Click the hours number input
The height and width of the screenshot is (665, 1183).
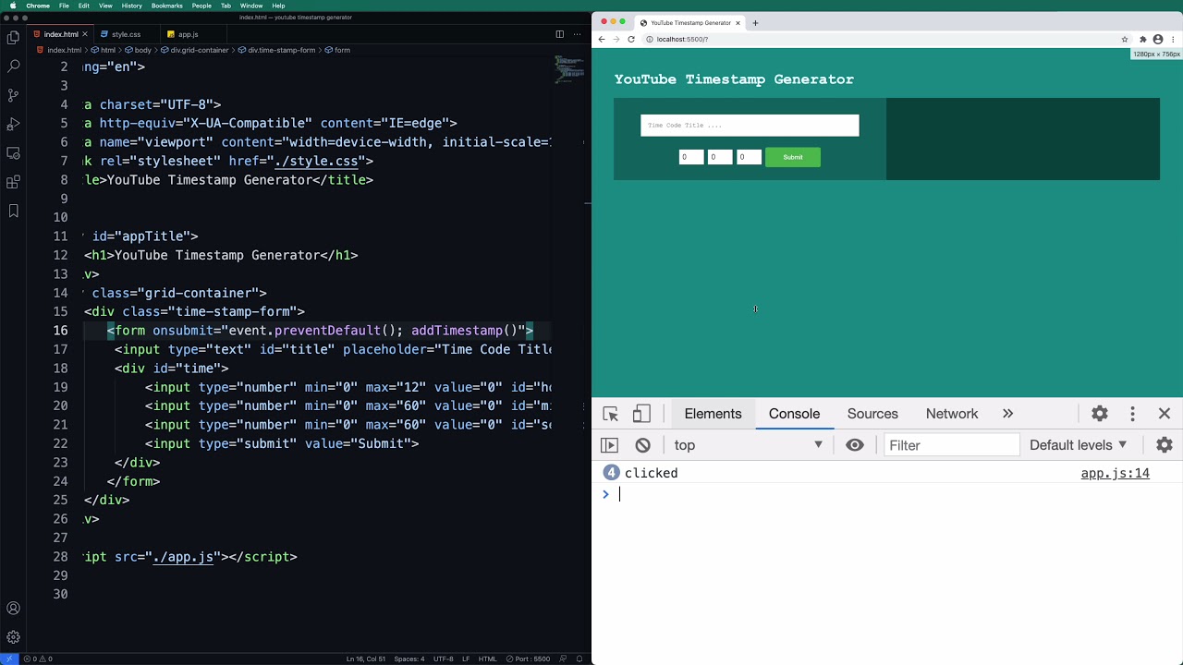pos(691,157)
